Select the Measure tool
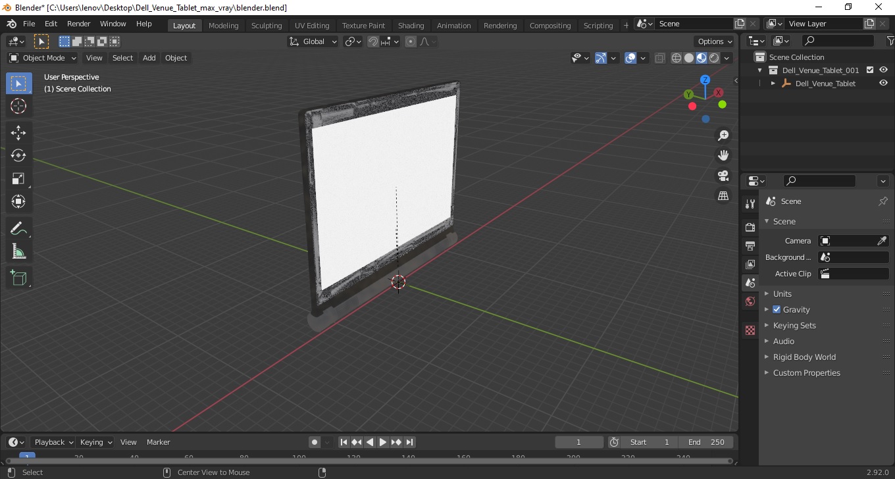The width and height of the screenshot is (895, 479). point(18,251)
